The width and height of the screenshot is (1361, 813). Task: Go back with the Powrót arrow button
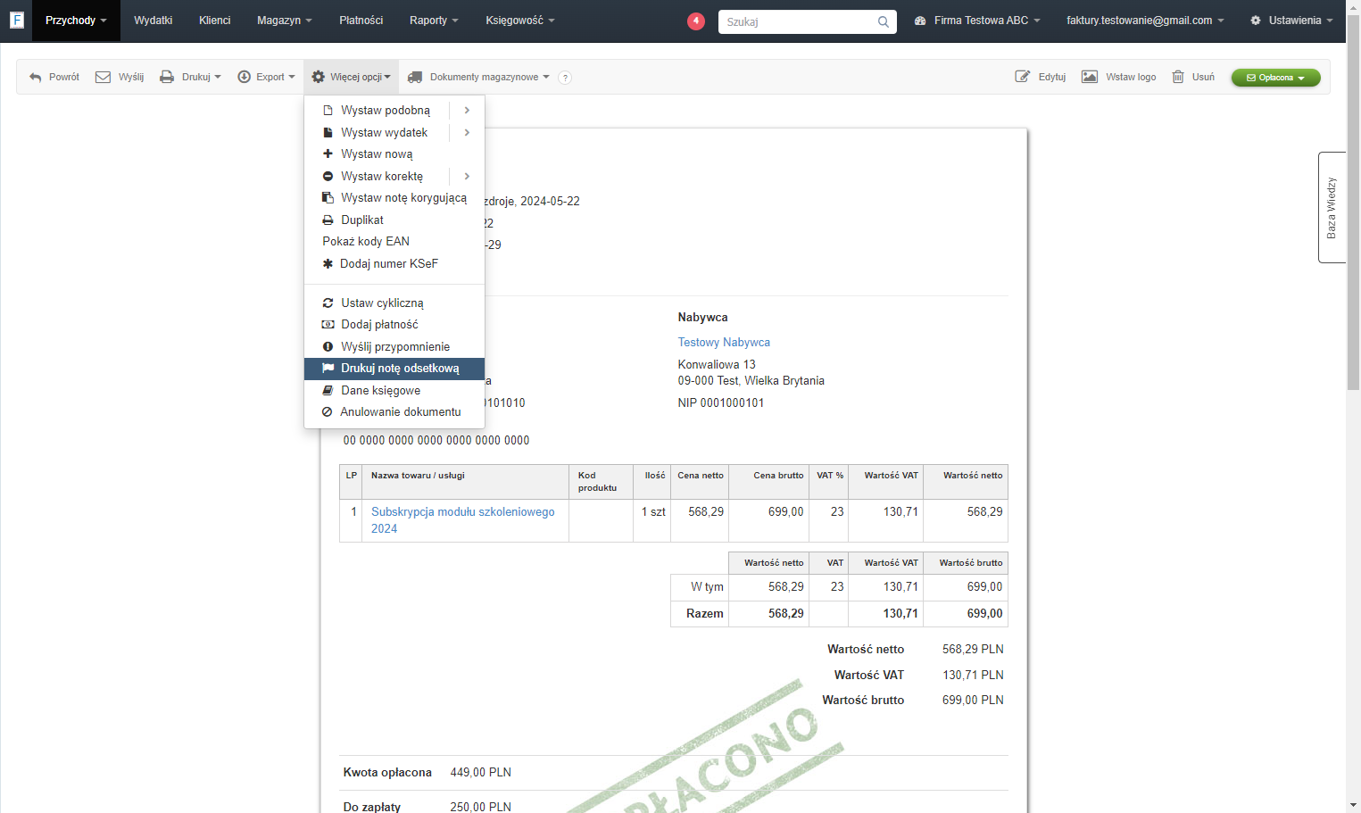54,77
